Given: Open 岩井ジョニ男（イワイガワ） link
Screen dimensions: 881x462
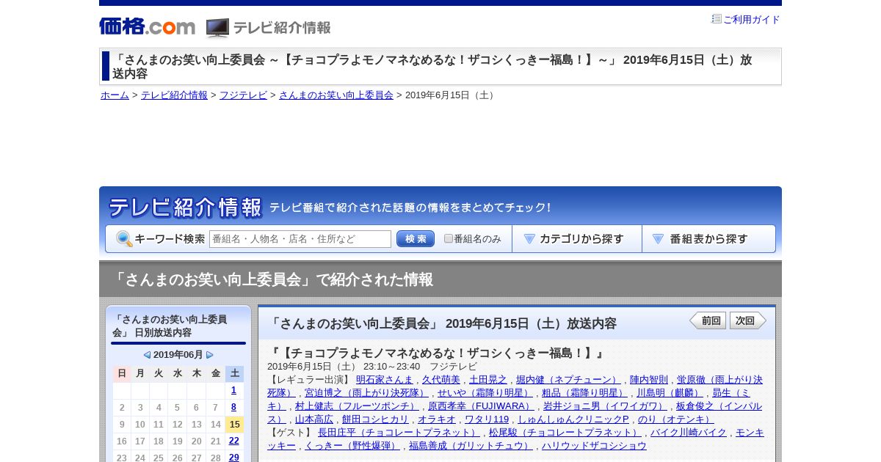Looking at the screenshot, I should (605, 406).
